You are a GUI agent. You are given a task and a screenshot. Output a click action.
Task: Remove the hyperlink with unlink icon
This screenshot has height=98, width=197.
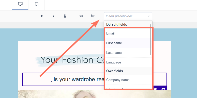(x=93, y=16)
